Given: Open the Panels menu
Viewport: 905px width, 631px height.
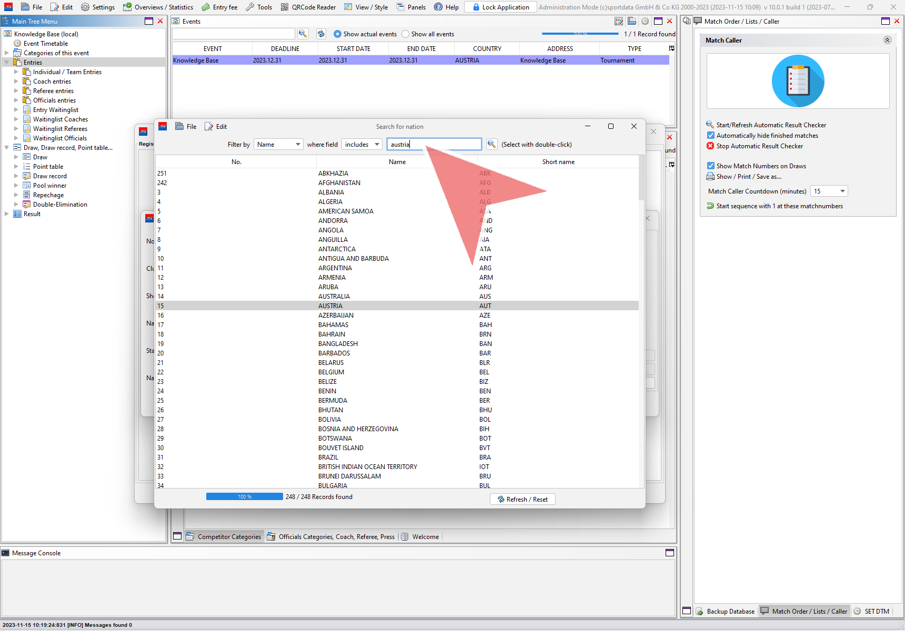Looking at the screenshot, I should click(x=411, y=7).
